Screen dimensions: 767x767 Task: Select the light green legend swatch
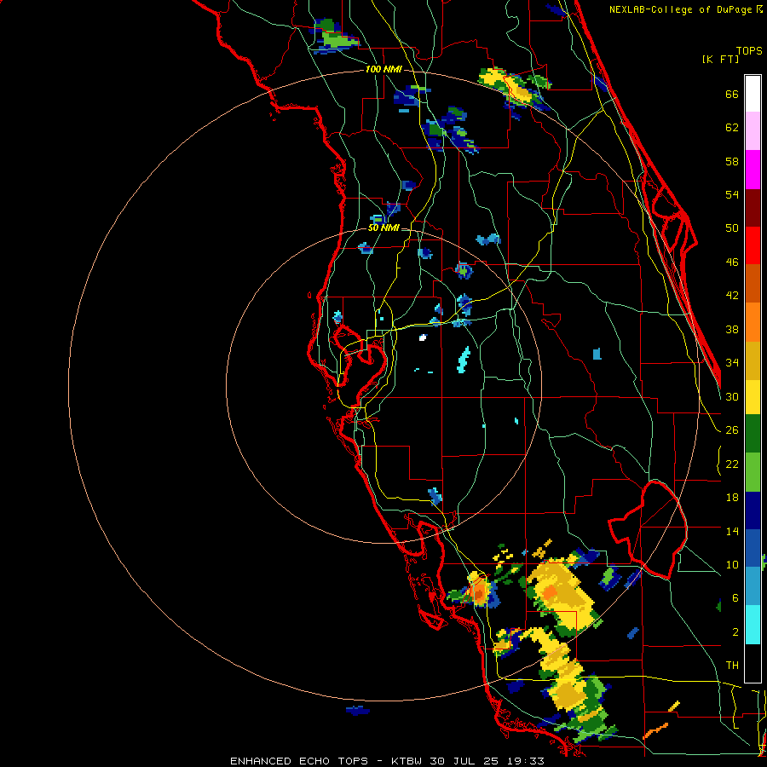[753, 472]
